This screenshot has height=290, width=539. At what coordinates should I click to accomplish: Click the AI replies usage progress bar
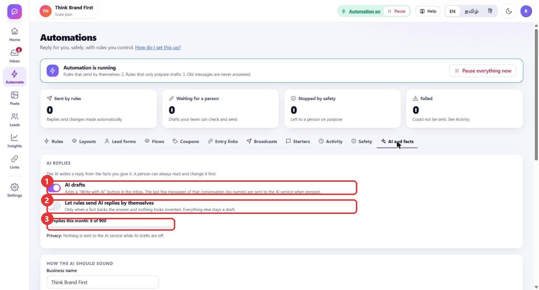click(x=111, y=227)
